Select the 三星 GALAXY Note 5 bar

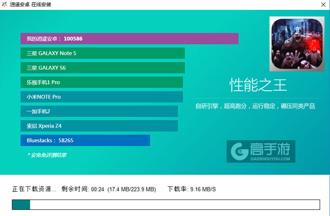103,53
